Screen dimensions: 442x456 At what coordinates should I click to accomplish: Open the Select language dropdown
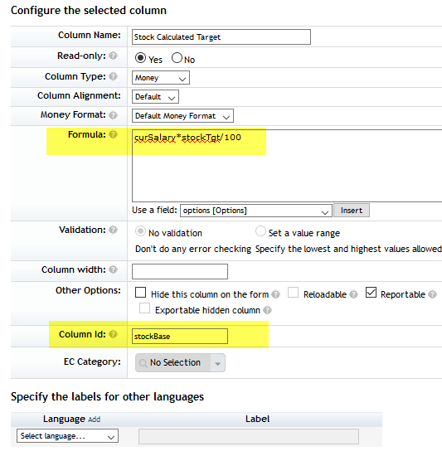click(x=67, y=435)
